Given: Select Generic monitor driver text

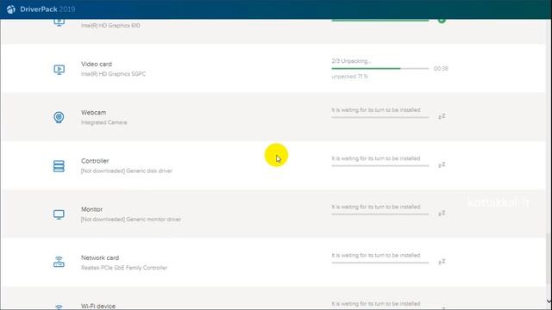Looking at the screenshot, I should [x=154, y=220].
